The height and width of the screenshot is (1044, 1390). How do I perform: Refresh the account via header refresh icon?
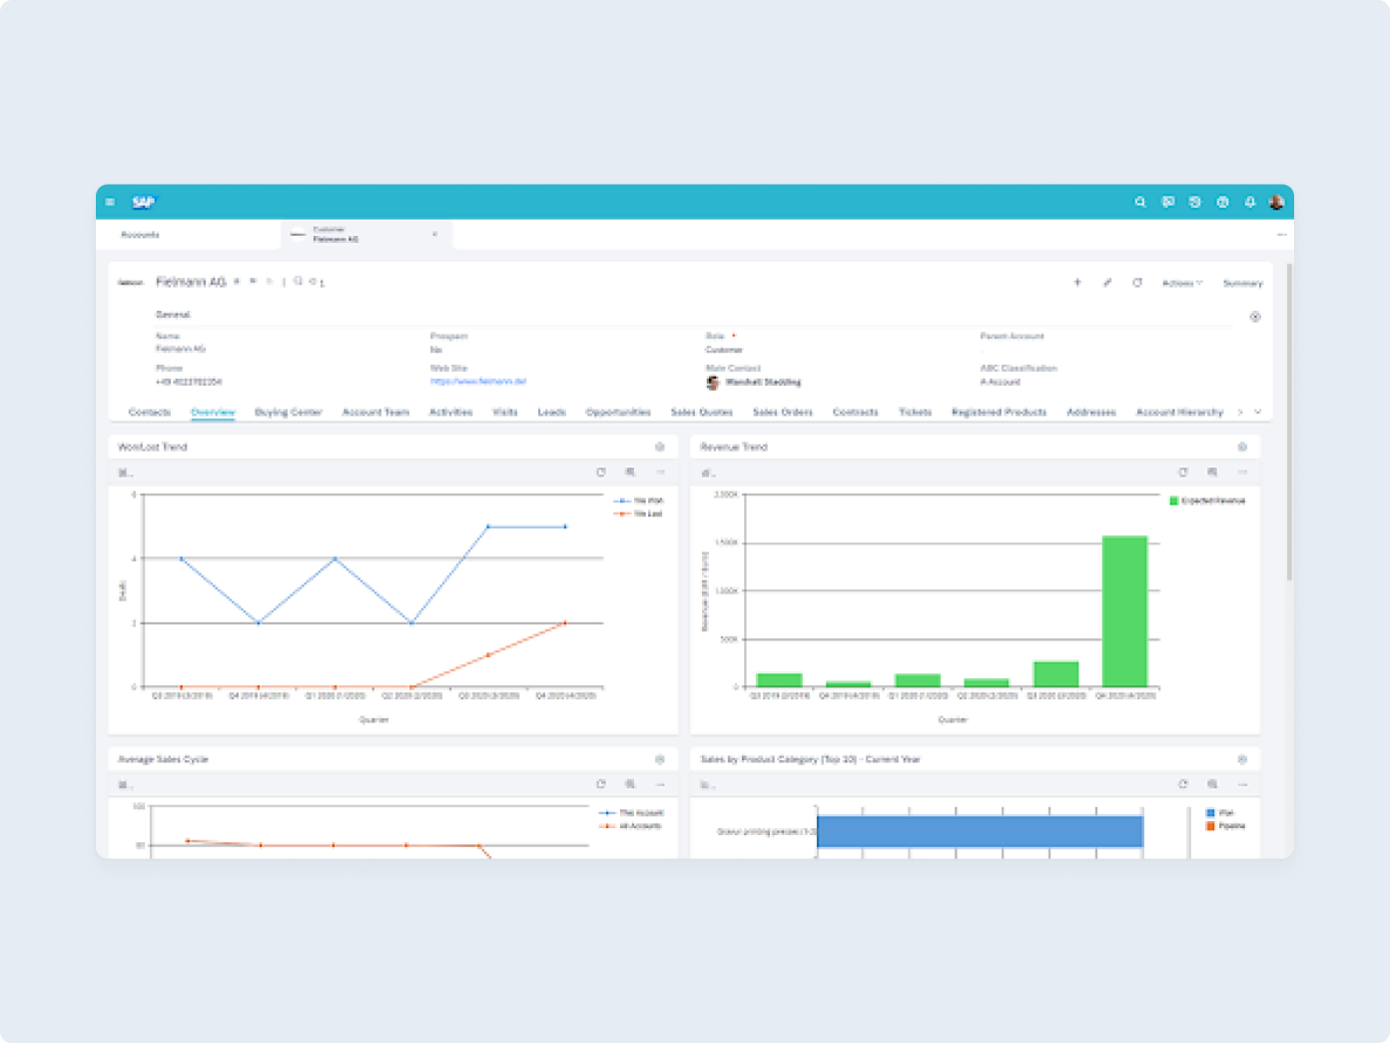pos(1137,283)
